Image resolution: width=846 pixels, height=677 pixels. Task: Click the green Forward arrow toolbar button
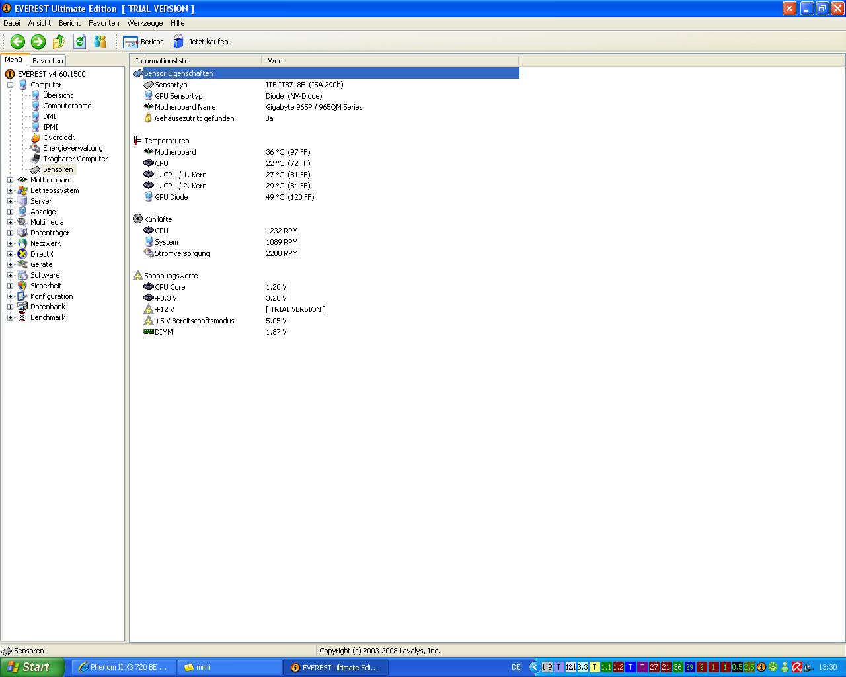[38, 42]
